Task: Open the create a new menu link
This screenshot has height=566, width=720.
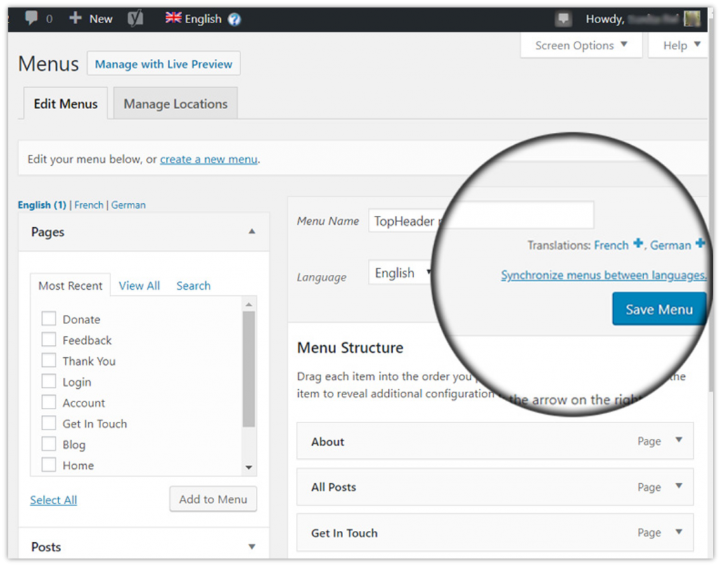Action: (x=208, y=159)
